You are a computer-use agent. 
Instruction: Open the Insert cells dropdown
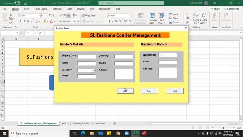(x=180, y=14)
